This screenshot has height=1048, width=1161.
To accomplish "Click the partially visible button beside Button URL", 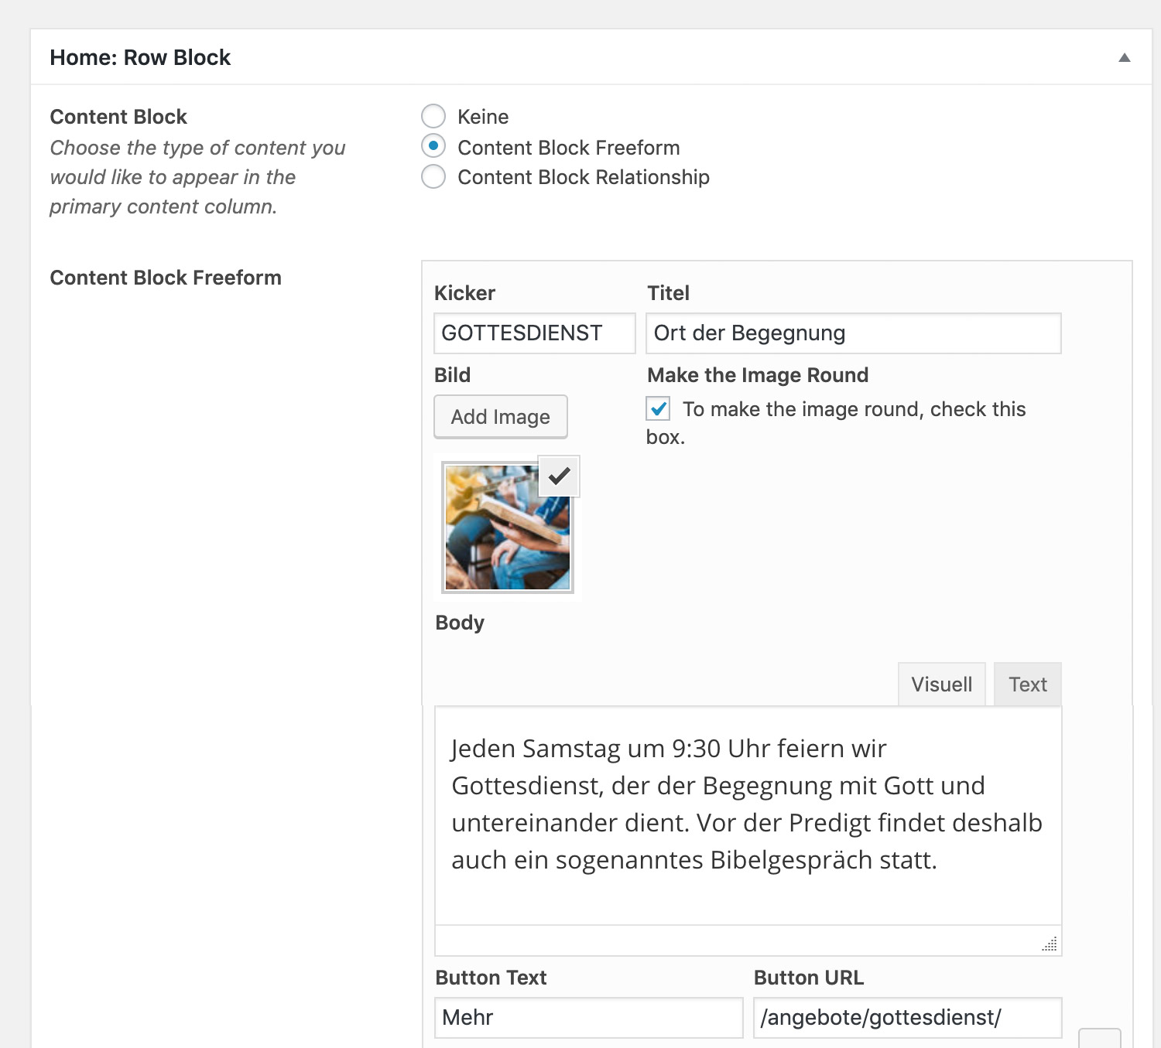I will 1099,1039.
